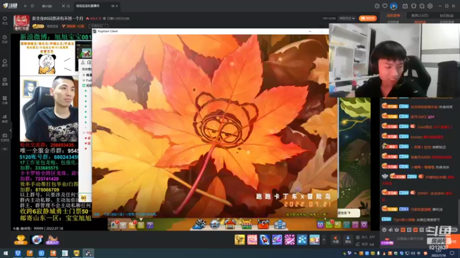Screen dimensions: 460x258
Task: Click the follow heart icon in the left sidebar
Action: pos(5,20)
